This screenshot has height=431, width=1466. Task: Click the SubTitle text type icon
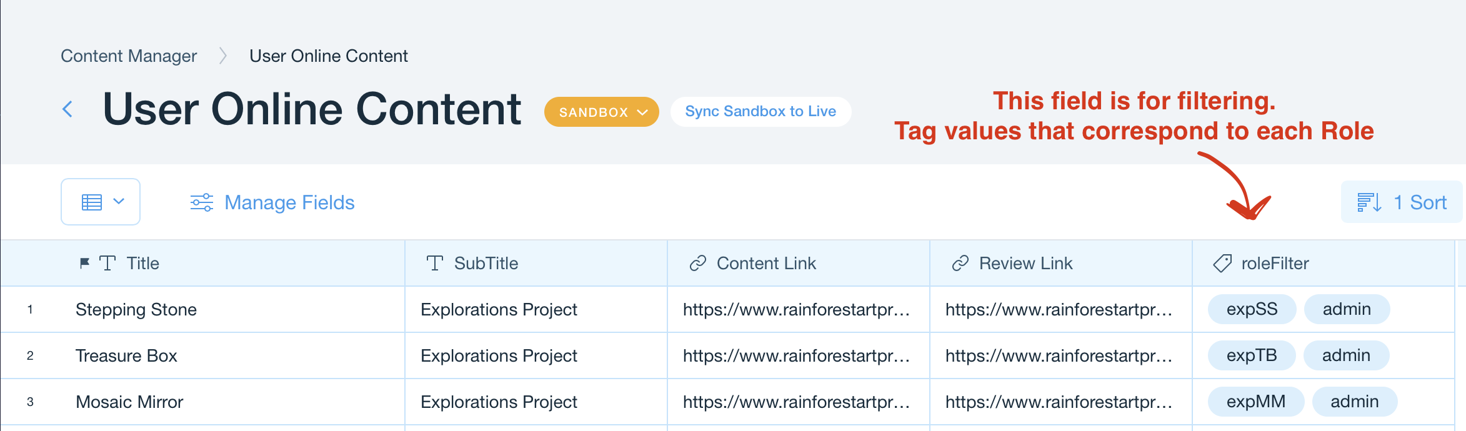click(435, 264)
